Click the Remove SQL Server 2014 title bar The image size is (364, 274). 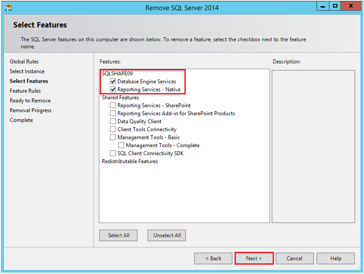(x=182, y=8)
